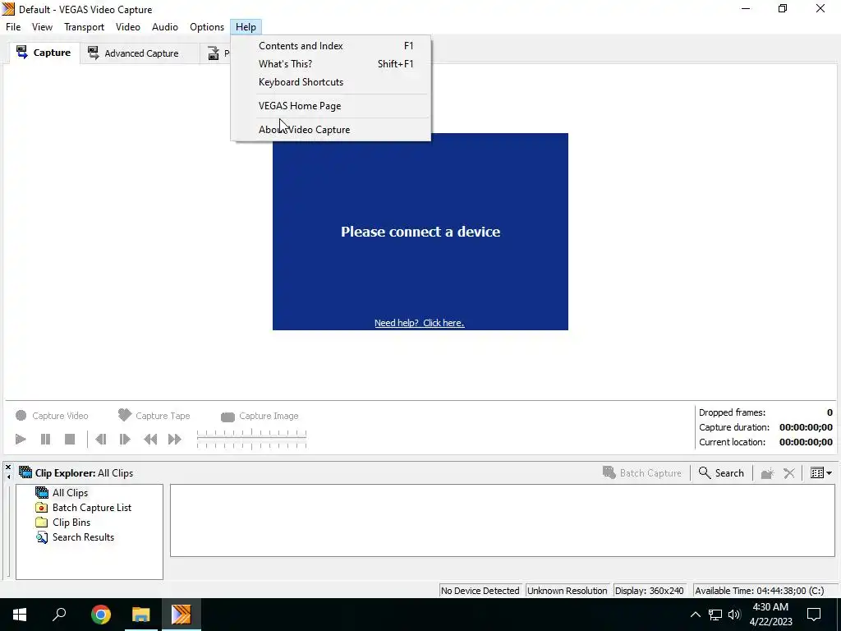The width and height of the screenshot is (841, 631).
Task: Open Contents and Index help entry
Action: click(330, 46)
